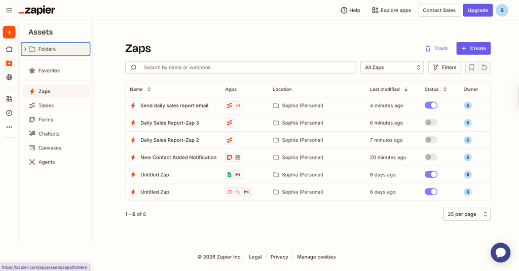Click email app icon in Send daily sales report row
Screen dimensions: 519x271
tap(238, 105)
